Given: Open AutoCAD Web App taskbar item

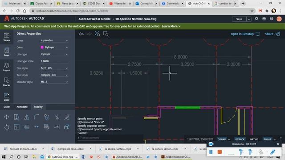Looking at the screenshot, I should tap(62, 157).
